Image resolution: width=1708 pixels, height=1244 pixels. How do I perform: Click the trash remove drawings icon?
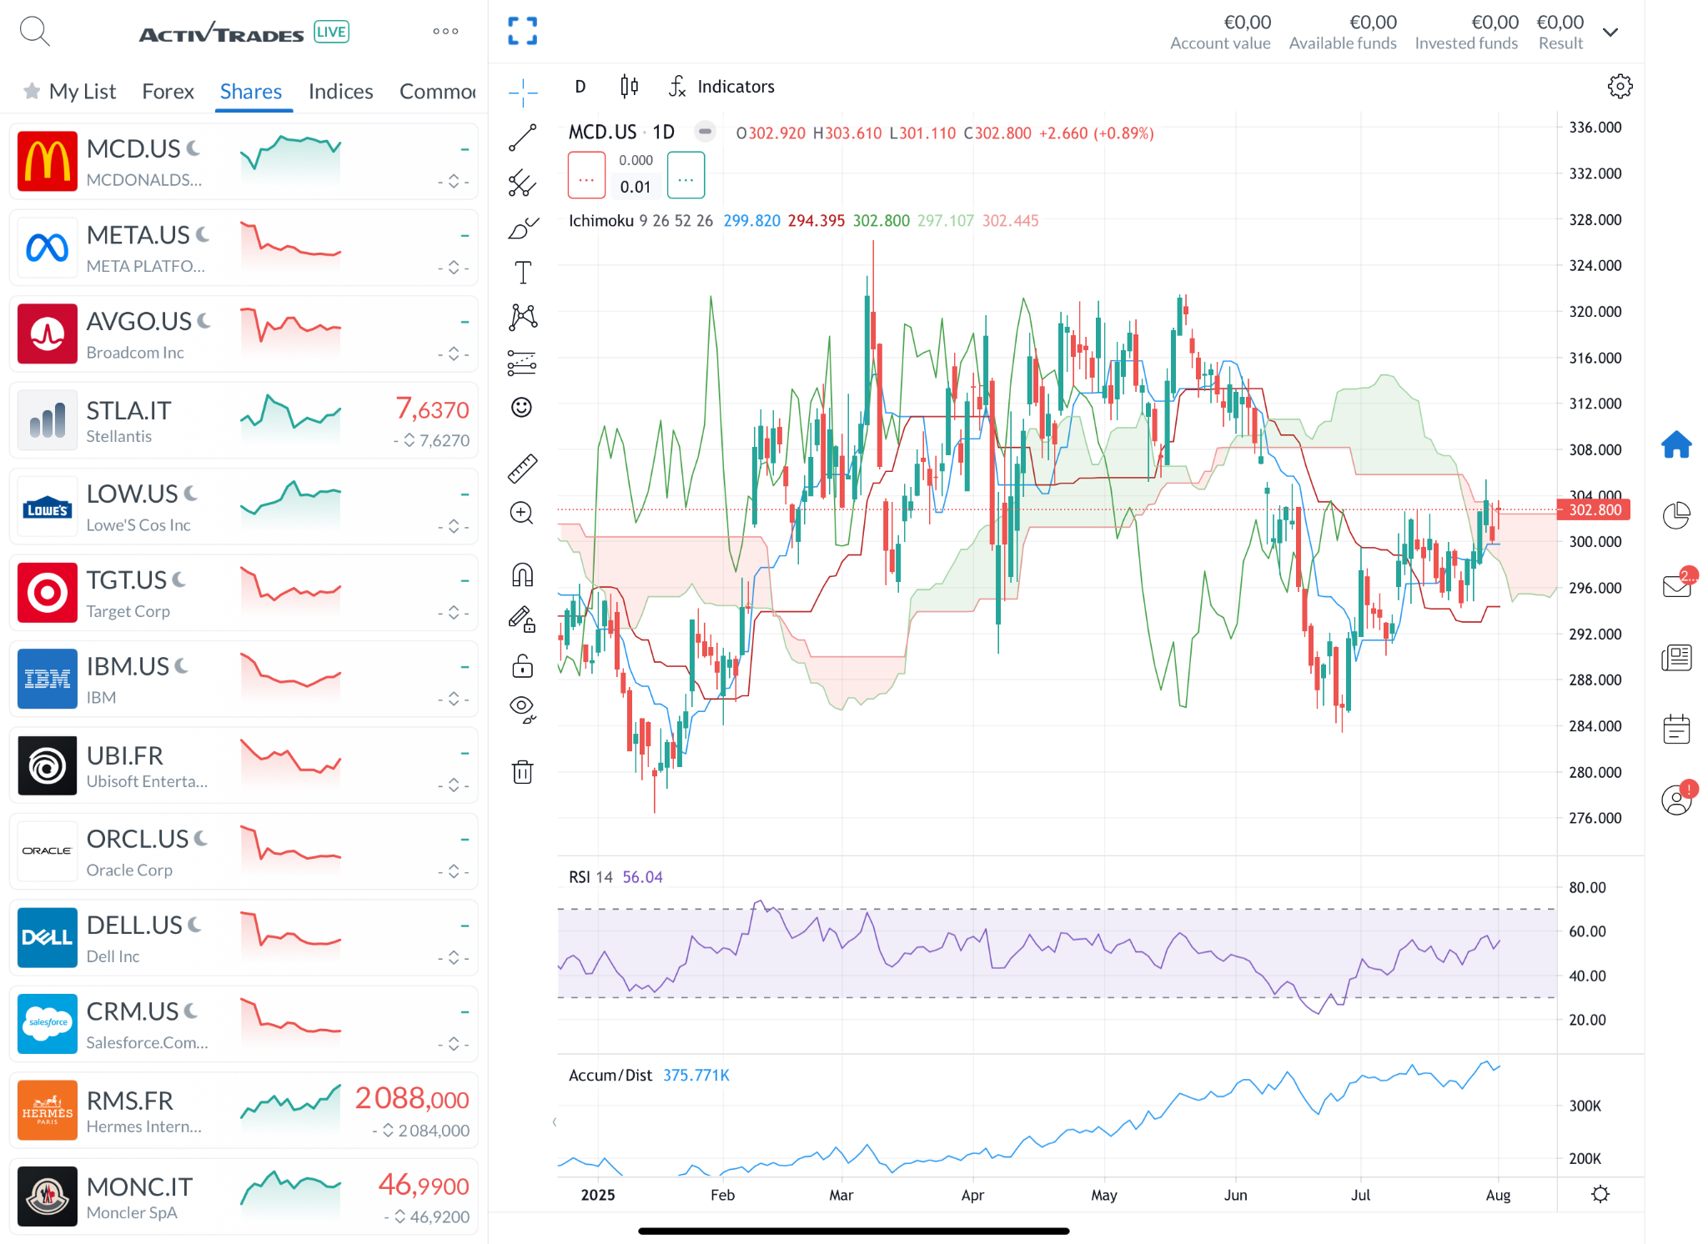click(x=523, y=771)
